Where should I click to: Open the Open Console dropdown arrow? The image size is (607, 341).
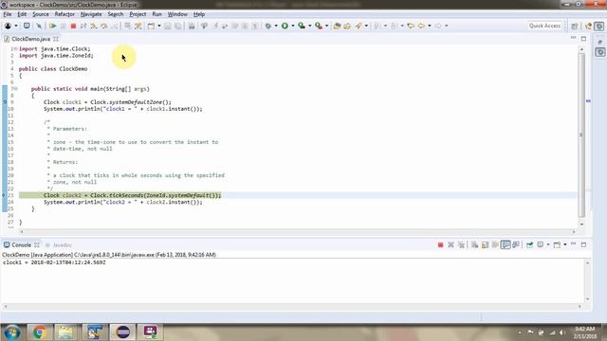pos(565,244)
